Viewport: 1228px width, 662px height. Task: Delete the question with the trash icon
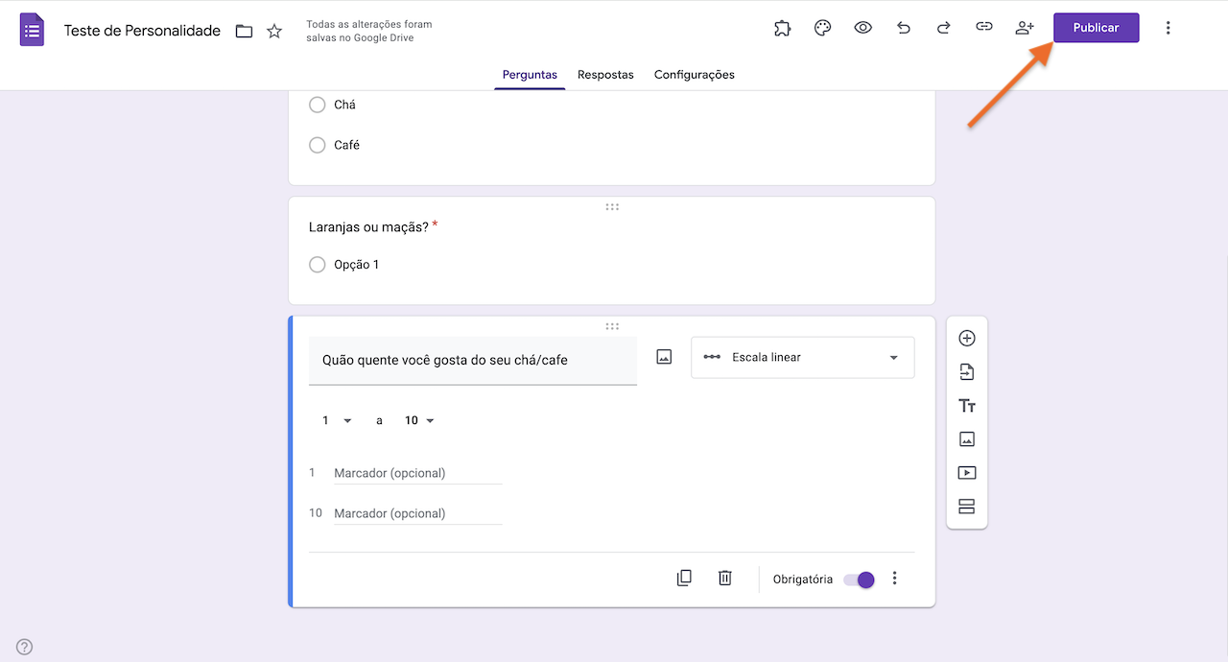tap(725, 578)
